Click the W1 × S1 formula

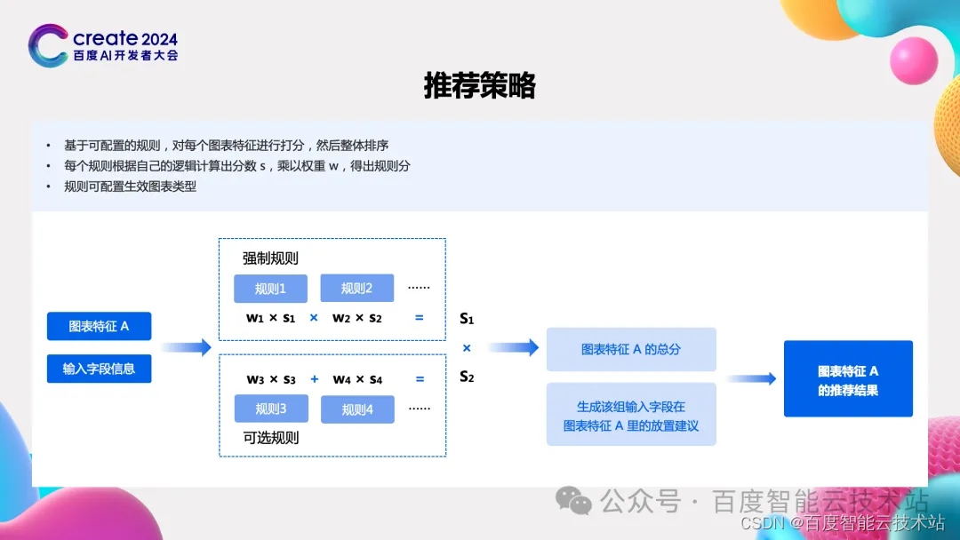270,318
